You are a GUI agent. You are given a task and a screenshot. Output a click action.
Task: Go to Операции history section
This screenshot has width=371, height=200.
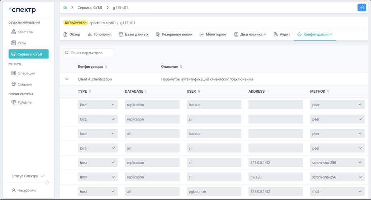26,73
